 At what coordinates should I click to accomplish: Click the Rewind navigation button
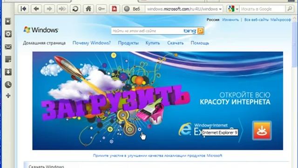coord(23,9)
